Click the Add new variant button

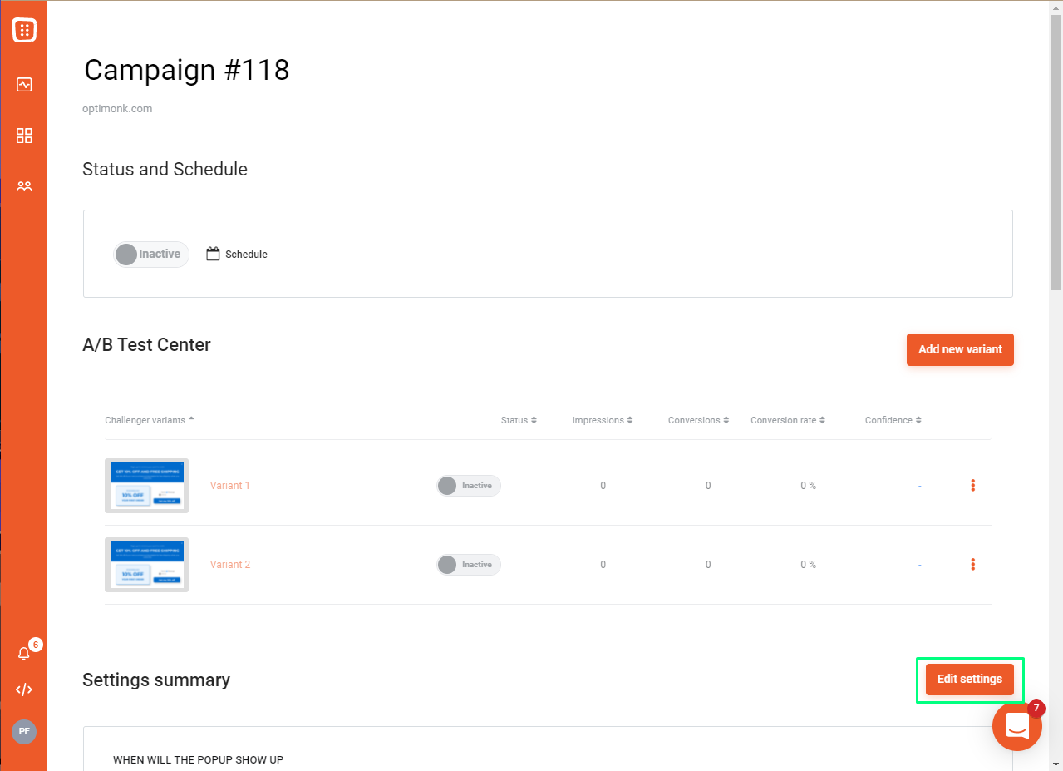click(x=960, y=349)
